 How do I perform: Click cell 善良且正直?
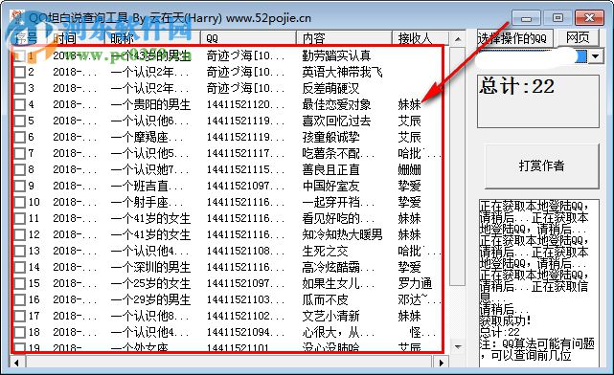[330, 169]
